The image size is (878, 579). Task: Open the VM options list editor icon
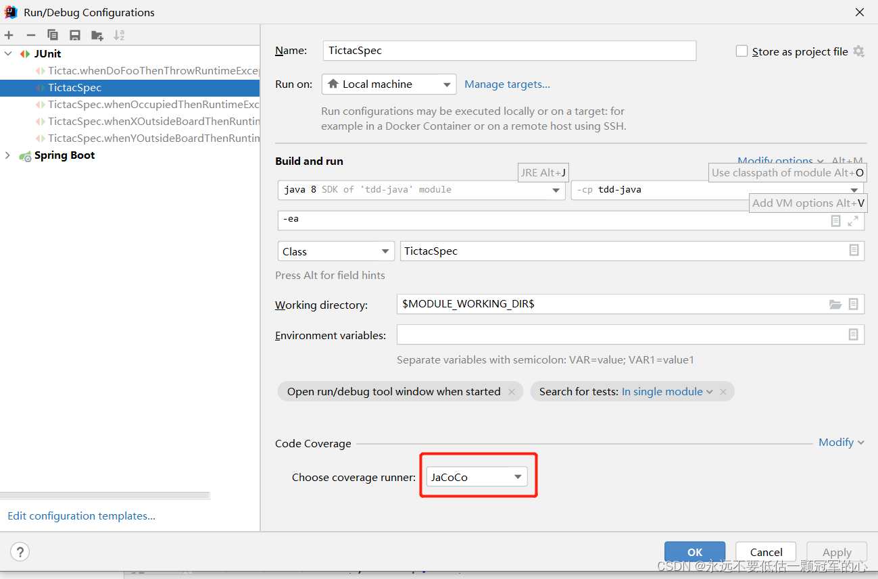click(x=836, y=221)
